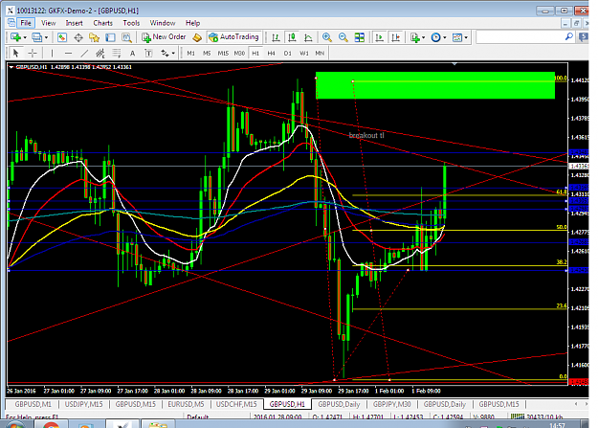
Task: Open the Navigator folder-star icon
Action: (x=94, y=37)
